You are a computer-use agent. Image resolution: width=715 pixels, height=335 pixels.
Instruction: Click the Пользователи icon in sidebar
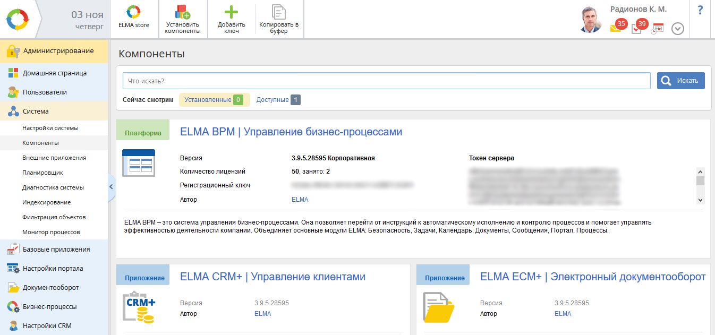tap(13, 92)
